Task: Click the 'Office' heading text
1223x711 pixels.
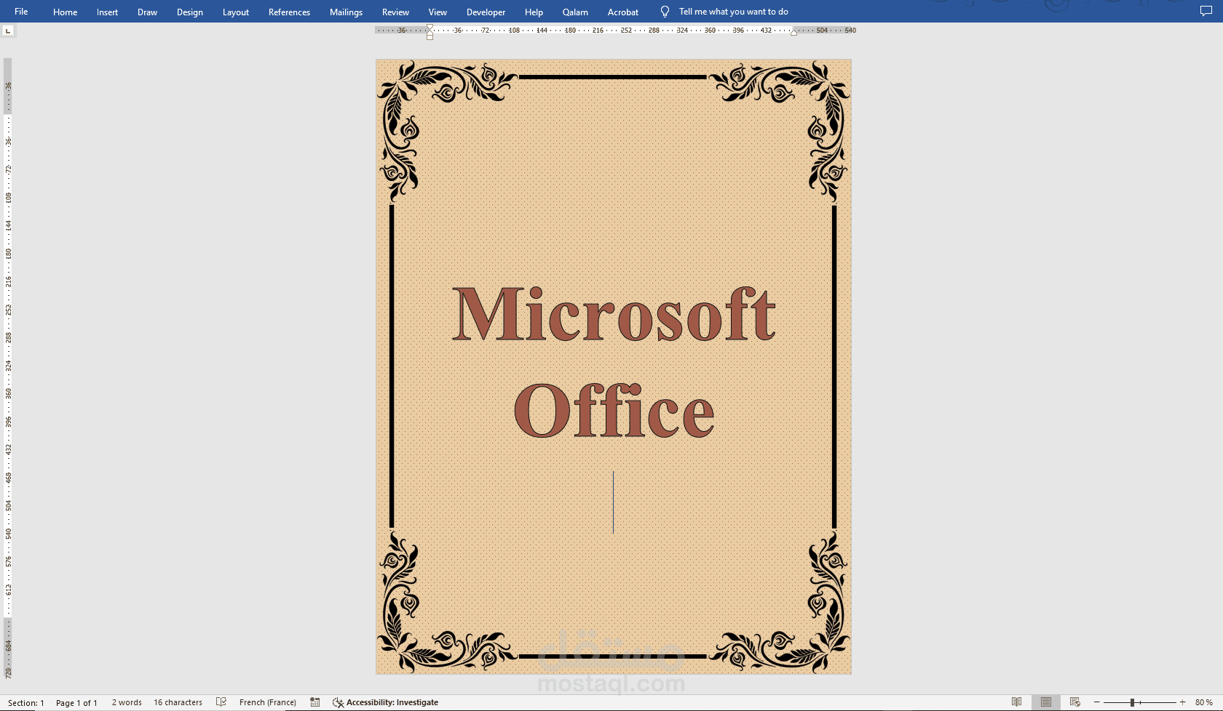Action: [x=614, y=410]
